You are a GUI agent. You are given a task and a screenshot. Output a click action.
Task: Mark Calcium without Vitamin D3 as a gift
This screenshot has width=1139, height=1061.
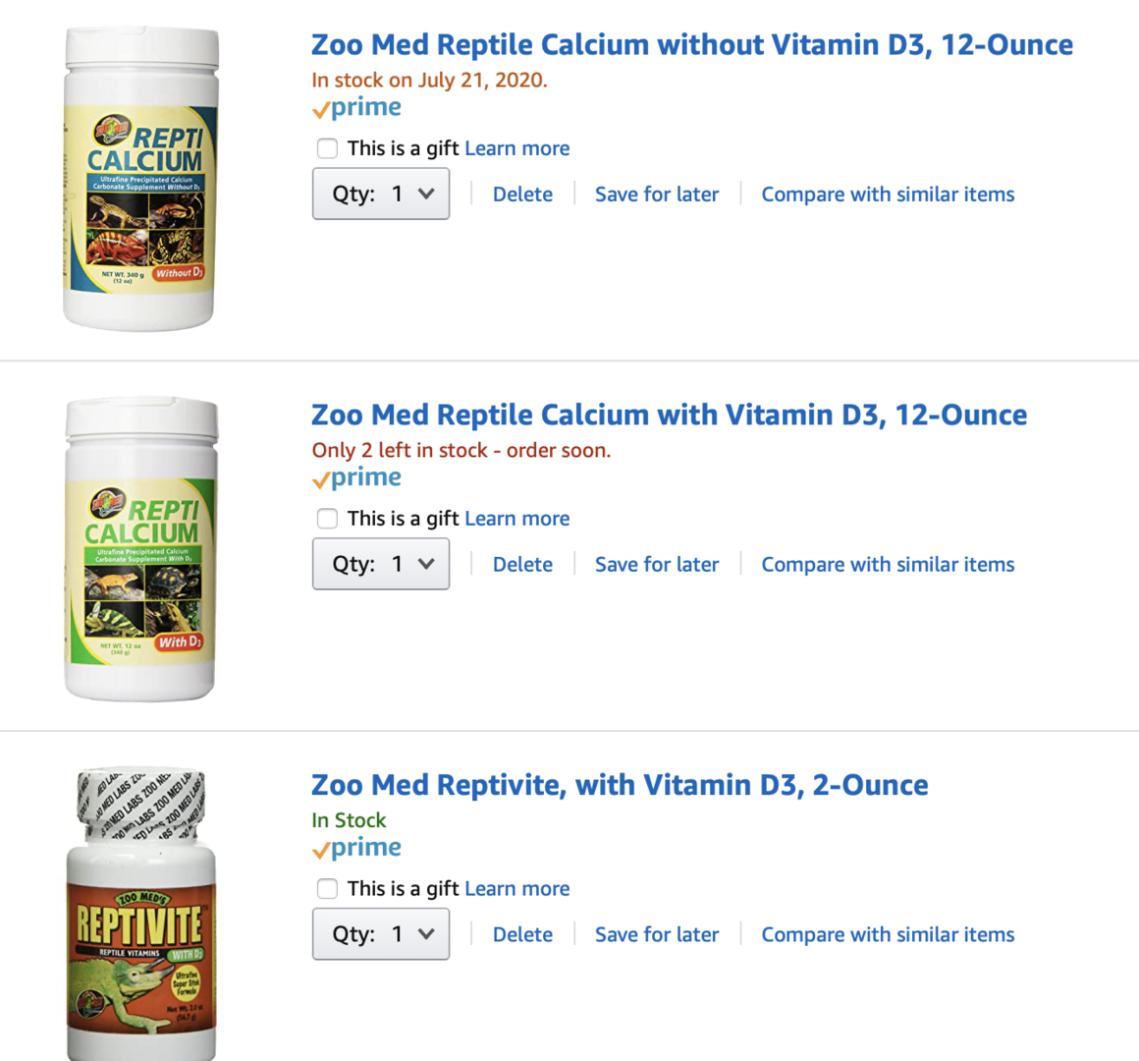(x=327, y=148)
